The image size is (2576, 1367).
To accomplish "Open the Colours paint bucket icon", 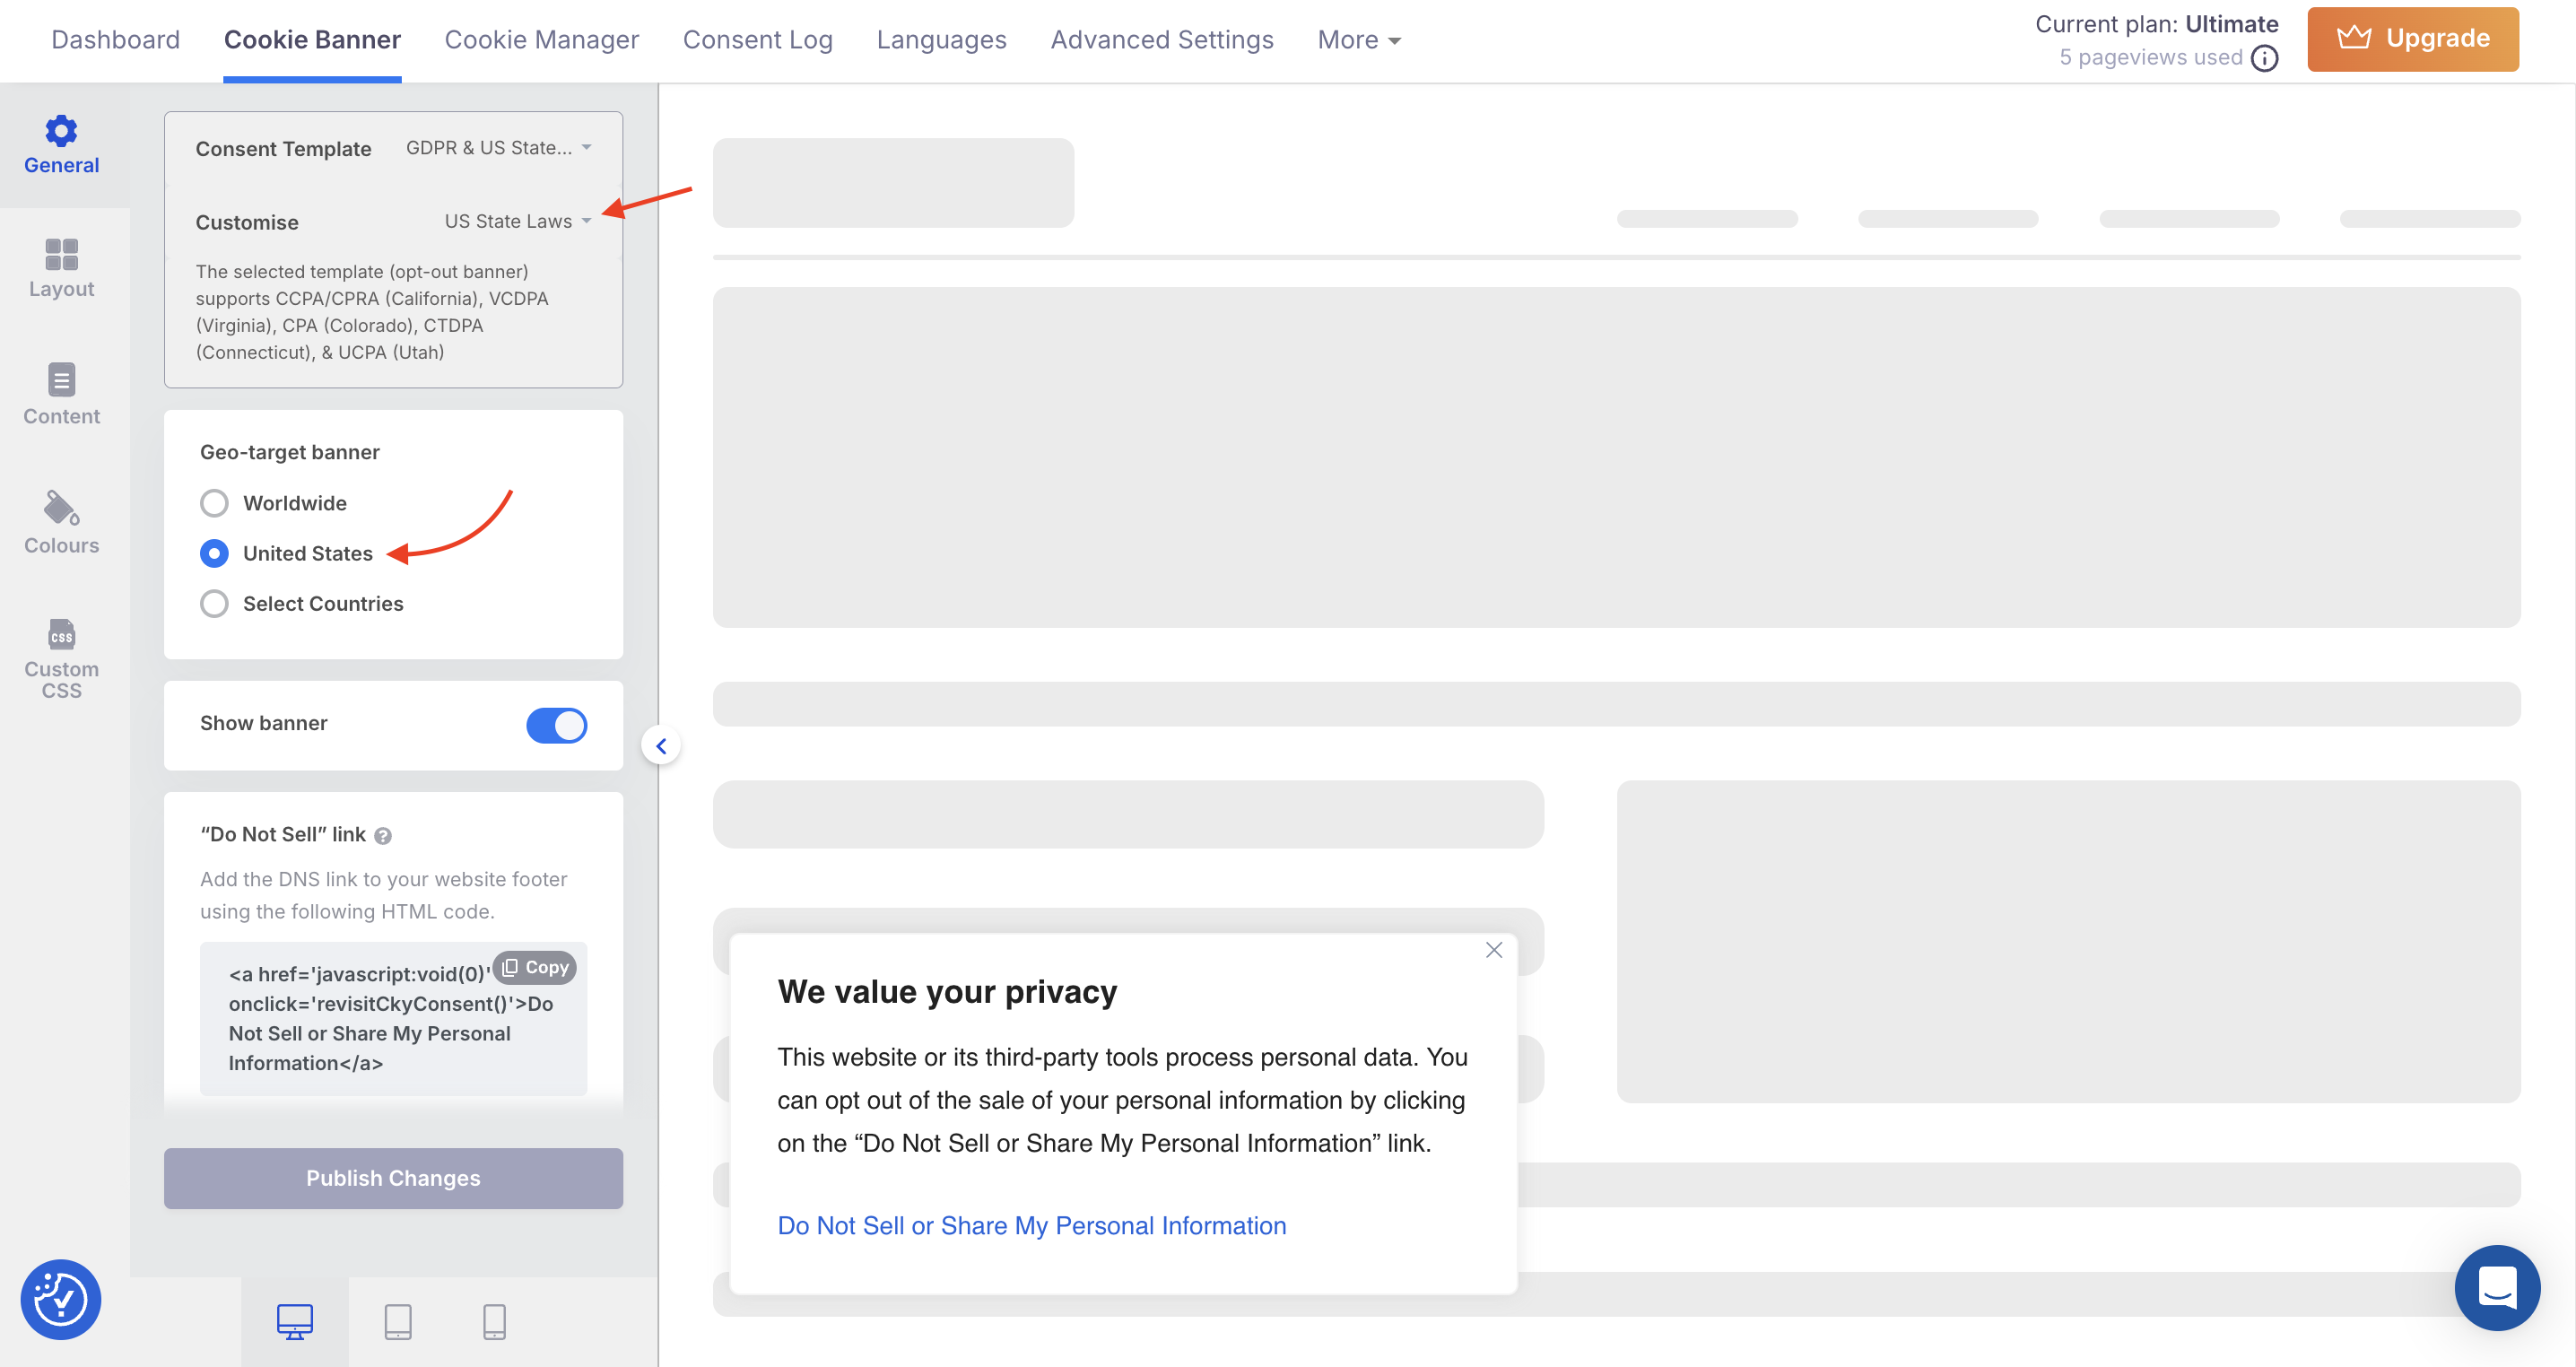I will click(x=61, y=508).
